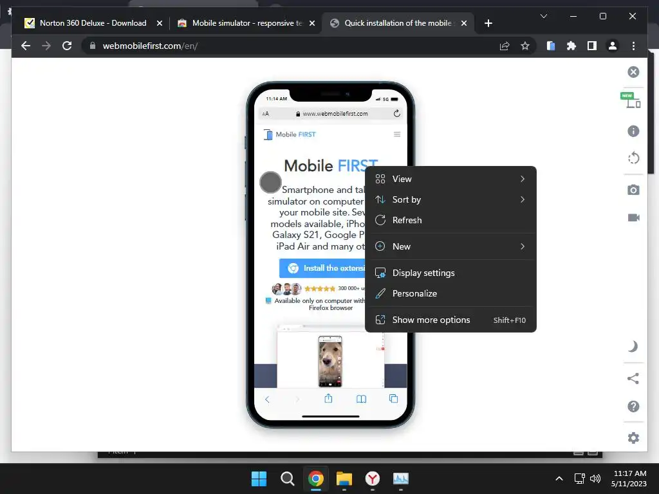Viewport: 659px width, 494px height.
Task: Close the Norton 360 Deluxe tab
Action: click(x=160, y=23)
